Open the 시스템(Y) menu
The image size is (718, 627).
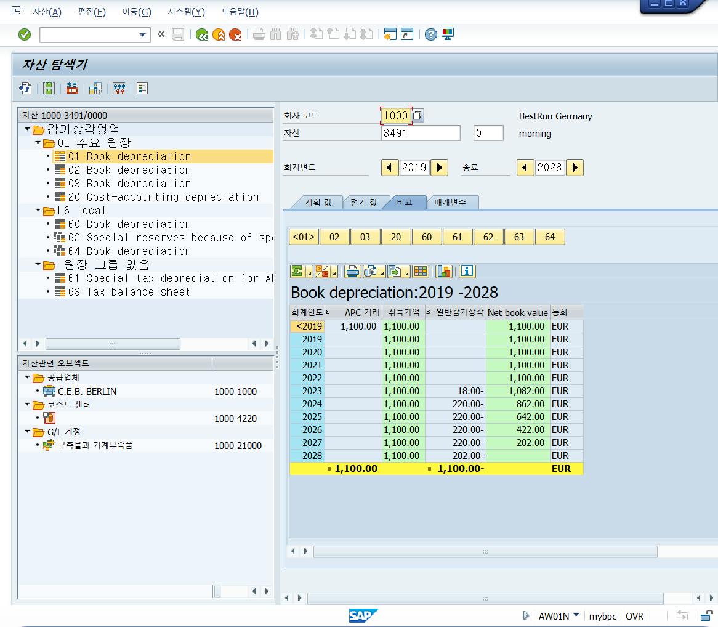click(x=186, y=12)
